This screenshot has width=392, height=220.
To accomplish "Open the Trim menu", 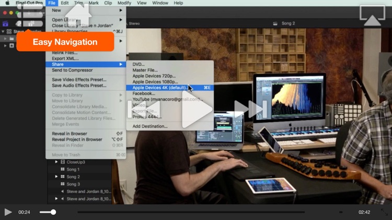I will click(x=78, y=3).
